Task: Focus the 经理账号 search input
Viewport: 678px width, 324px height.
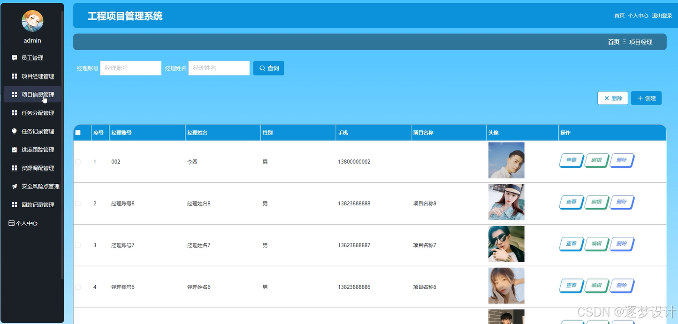Action: coord(131,68)
